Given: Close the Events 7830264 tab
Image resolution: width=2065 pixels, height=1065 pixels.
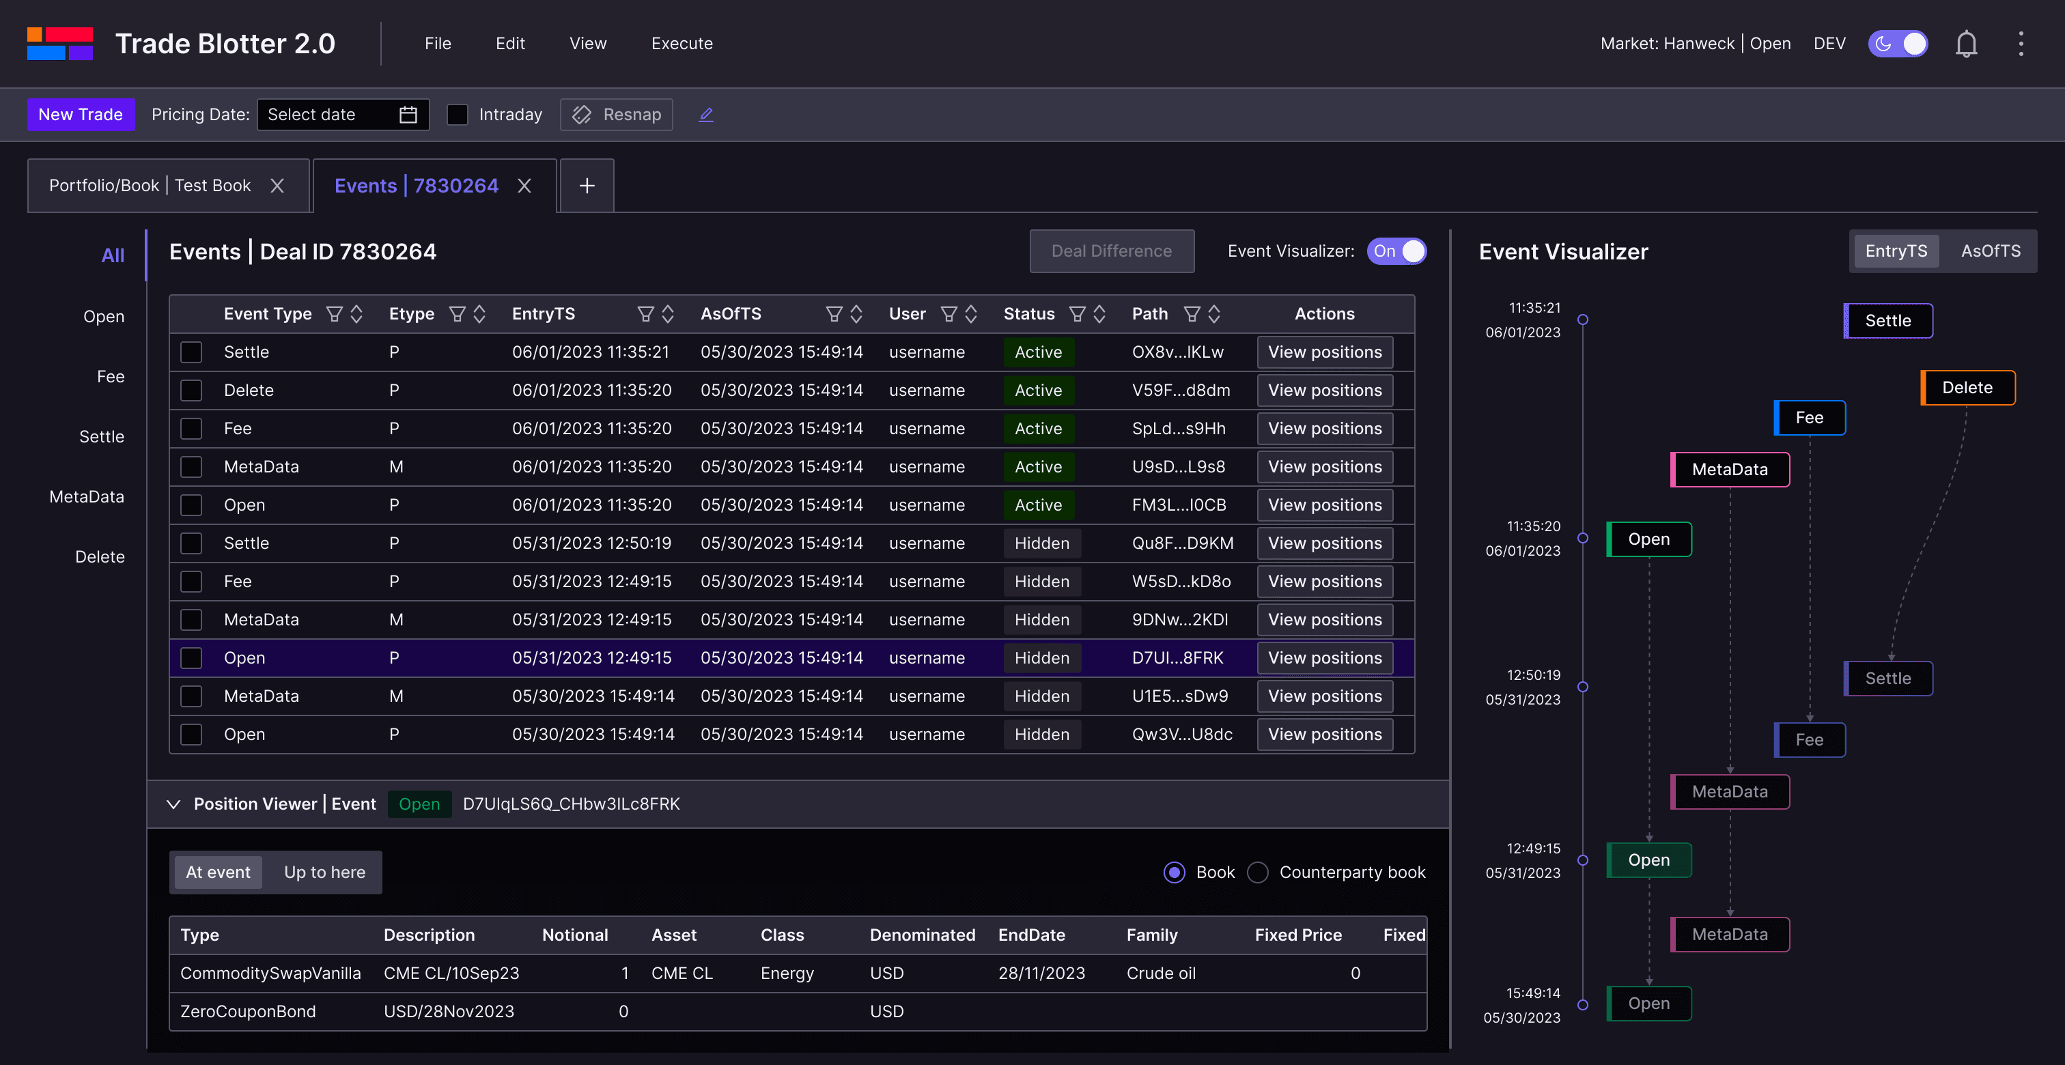Looking at the screenshot, I should 524,186.
